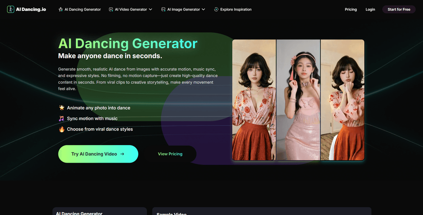Click the Explore Inspiration compass icon

[216, 9]
